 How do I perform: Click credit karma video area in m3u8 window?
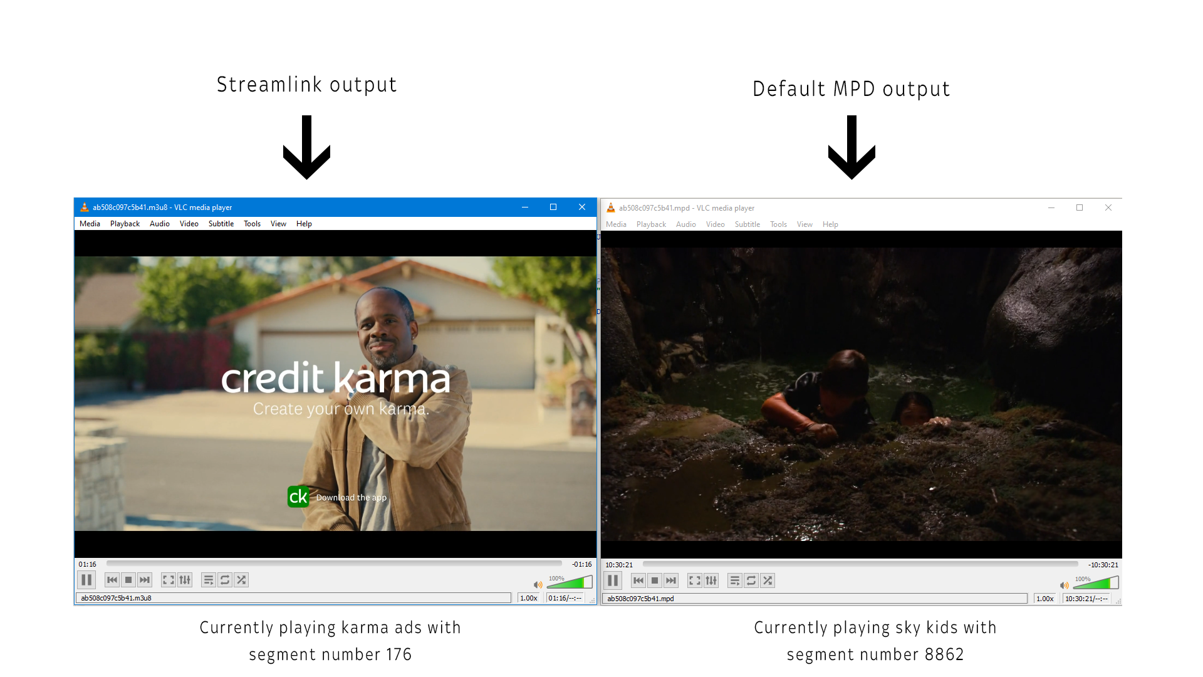(x=335, y=394)
